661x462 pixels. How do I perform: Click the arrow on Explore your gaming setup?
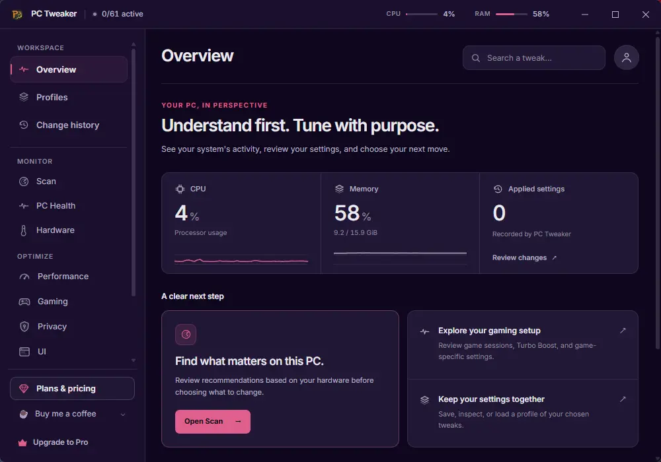[x=623, y=331]
